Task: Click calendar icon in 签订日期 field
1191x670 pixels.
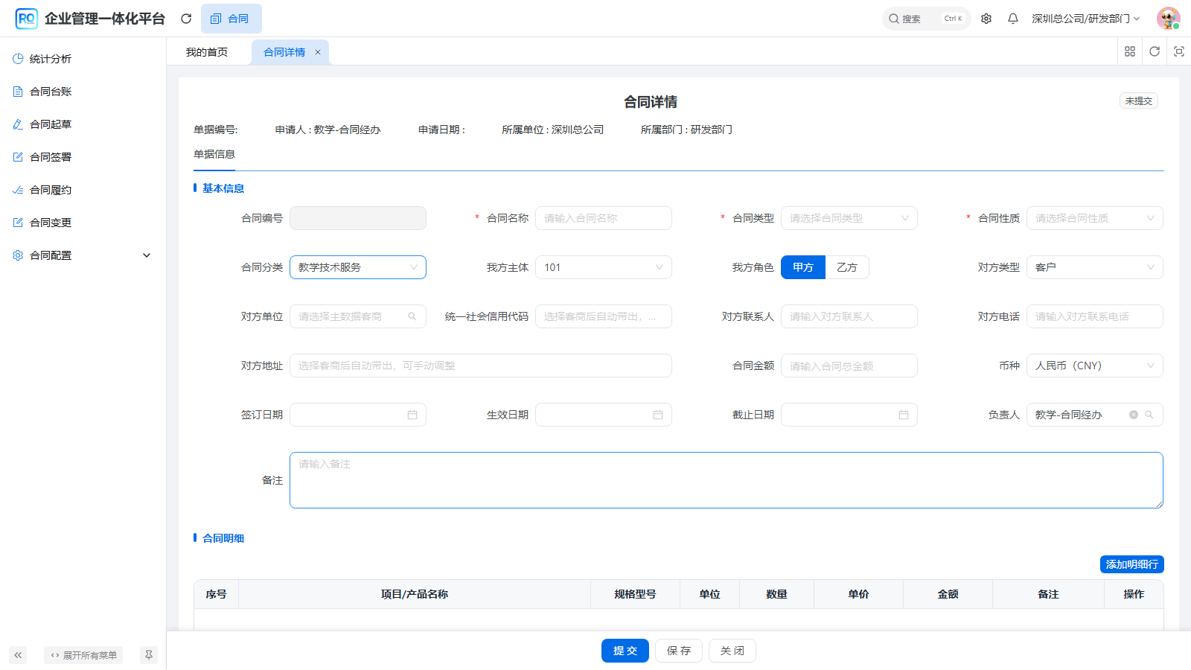Action: pyautogui.click(x=412, y=415)
